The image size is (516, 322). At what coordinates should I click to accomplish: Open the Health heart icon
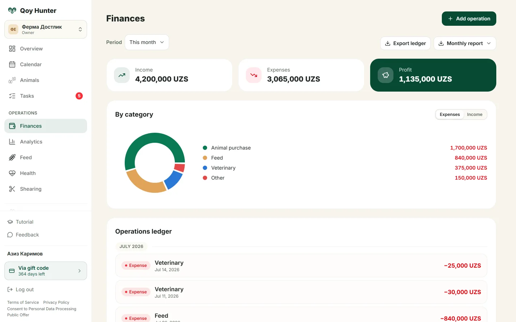tap(12, 173)
